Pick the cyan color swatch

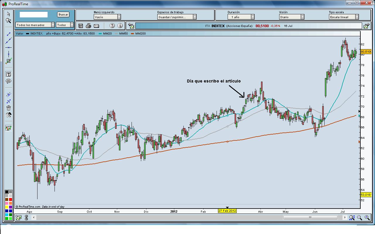pyautogui.click(x=7, y=215)
